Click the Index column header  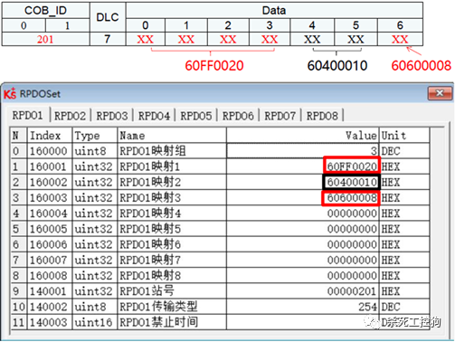[x=50, y=136]
